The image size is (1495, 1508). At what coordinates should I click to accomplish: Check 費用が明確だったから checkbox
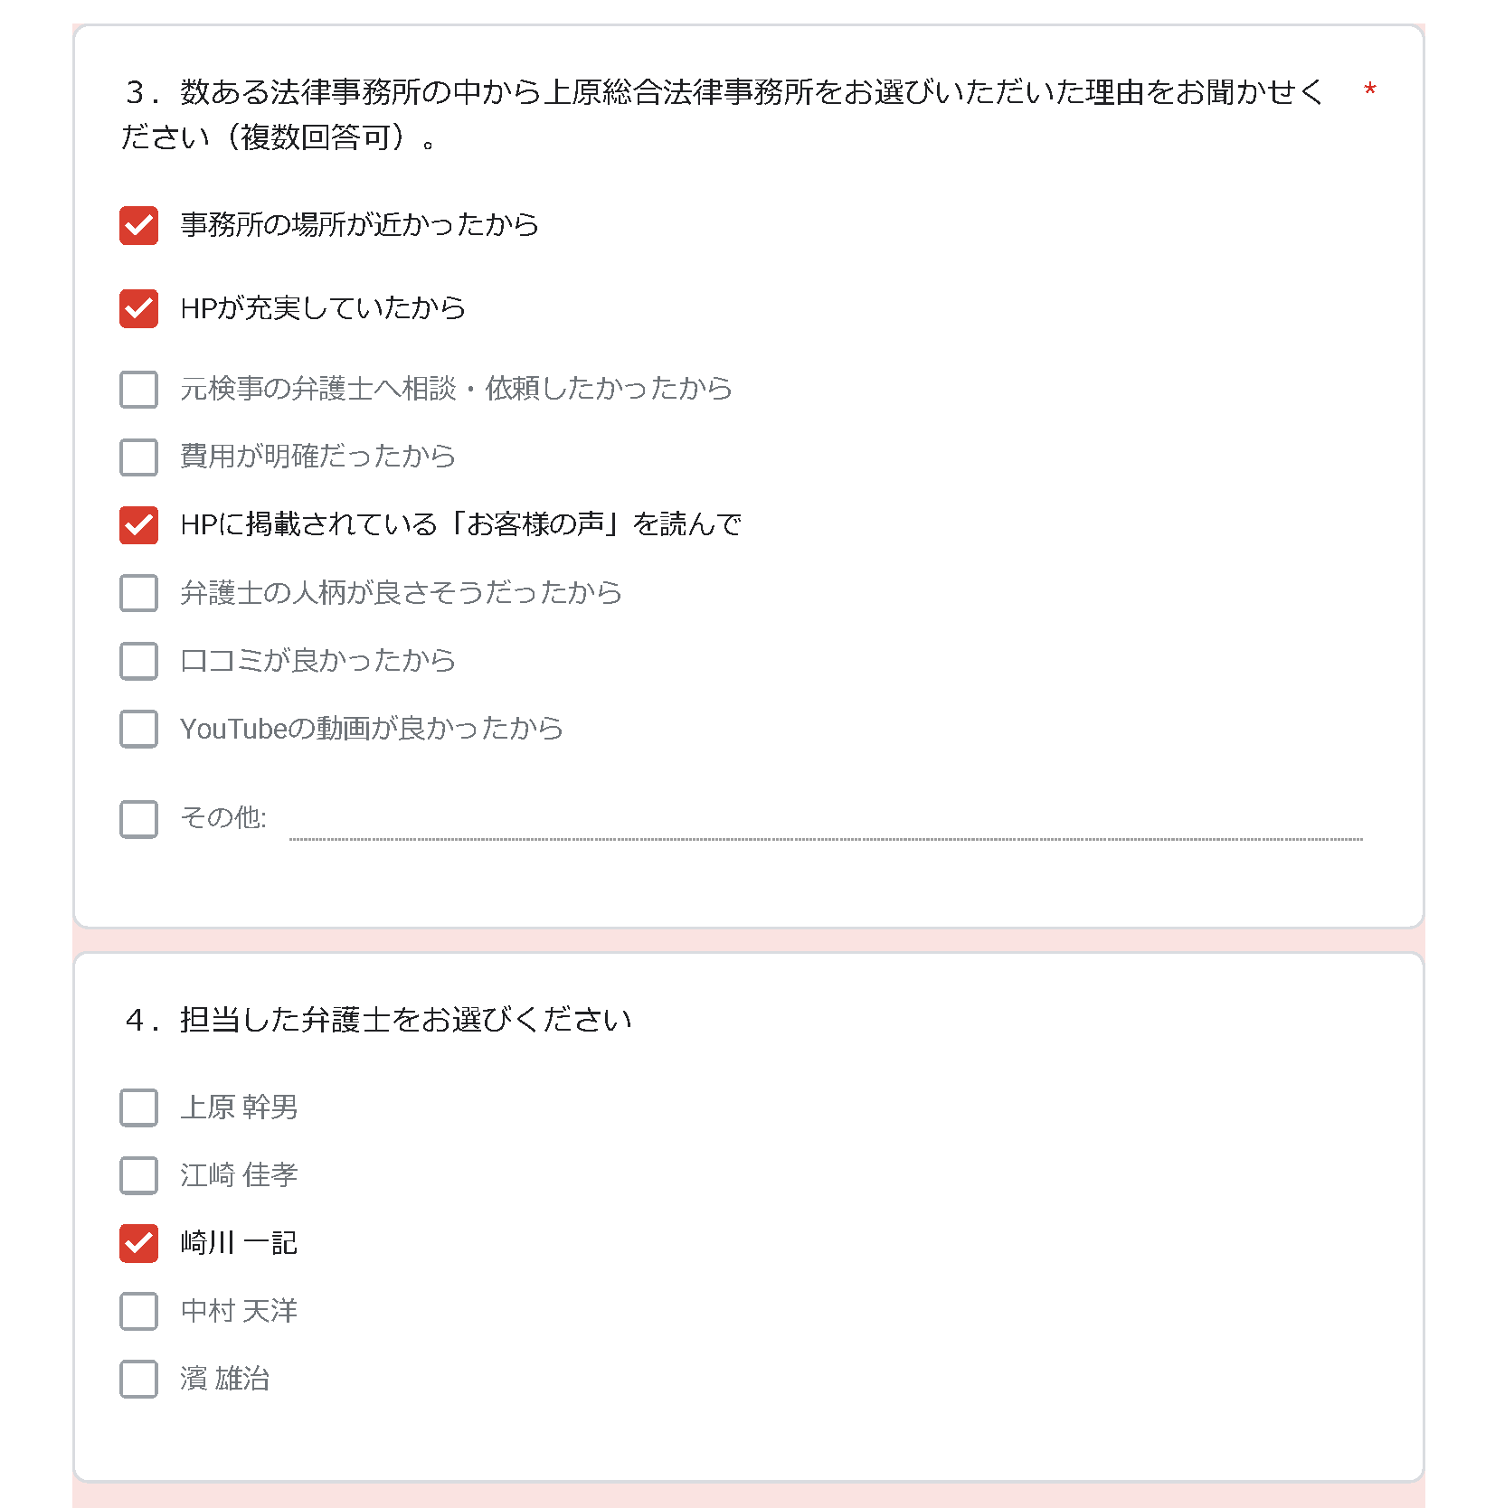point(138,457)
